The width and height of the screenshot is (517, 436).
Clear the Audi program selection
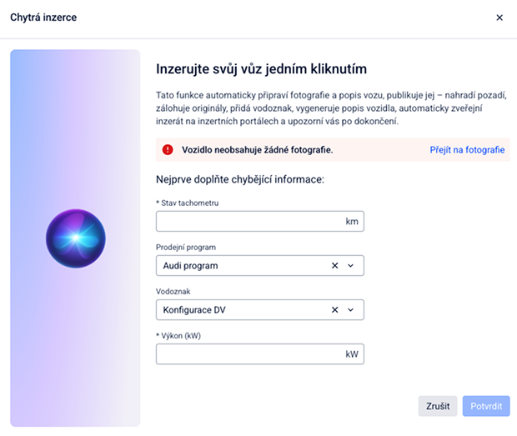pyautogui.click(x=335, y=266)
